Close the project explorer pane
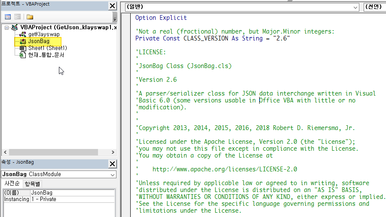Screen dimensions: 386x217 click(113, 6)
